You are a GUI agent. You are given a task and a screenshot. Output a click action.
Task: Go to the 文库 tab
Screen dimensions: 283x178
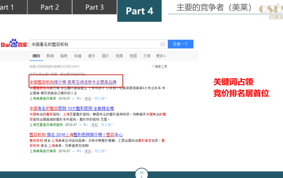coord(147,56)
